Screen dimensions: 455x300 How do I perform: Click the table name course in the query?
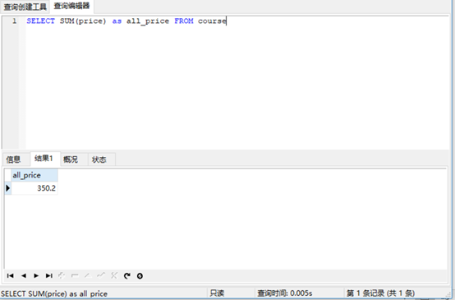pyautogui.click(x=212, y=21)
